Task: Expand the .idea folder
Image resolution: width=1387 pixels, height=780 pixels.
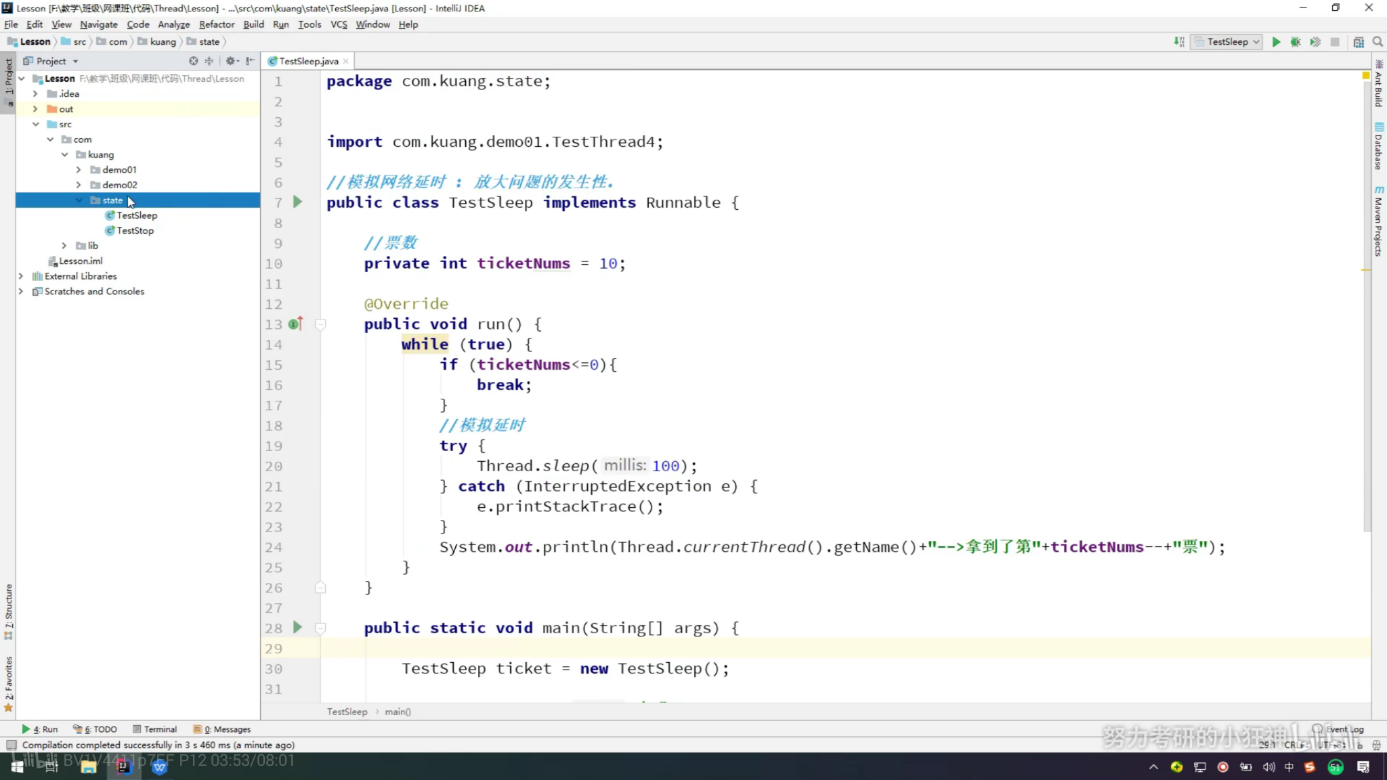Action: (x=35, y=93)
